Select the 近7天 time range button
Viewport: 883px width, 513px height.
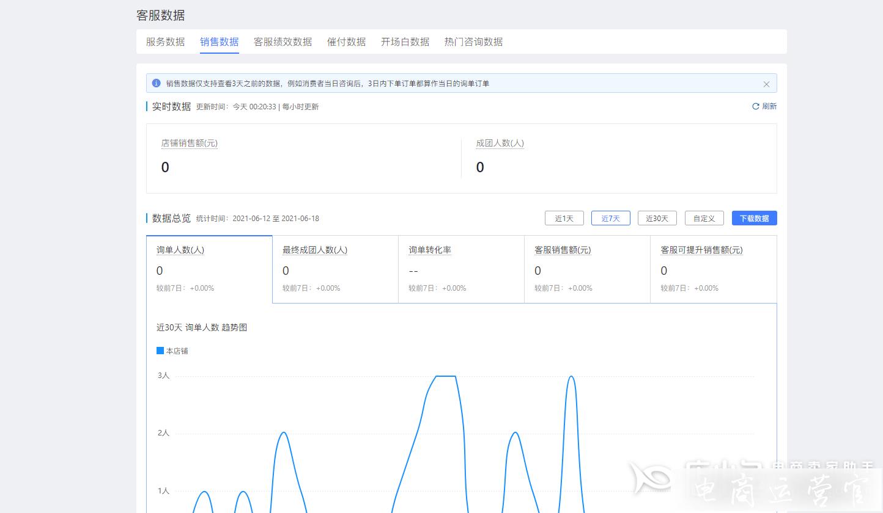[x=611, y=218]
